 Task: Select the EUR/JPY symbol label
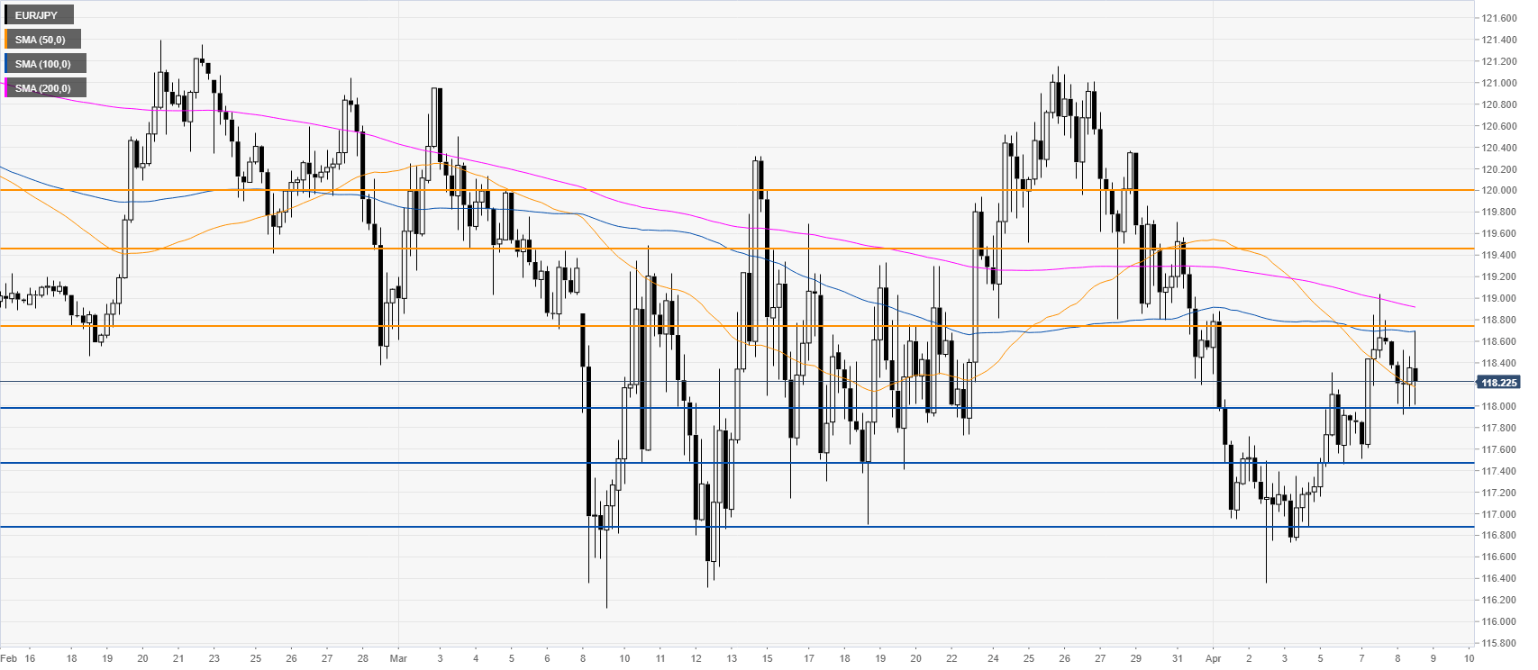(x=36, y=15)
